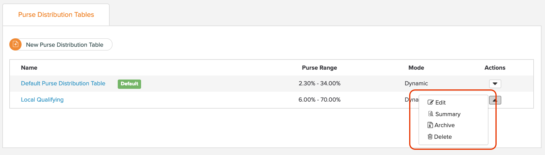Screen dimensions: 545x155
Task: Click the Mode column header
Action: pos(416,68)
